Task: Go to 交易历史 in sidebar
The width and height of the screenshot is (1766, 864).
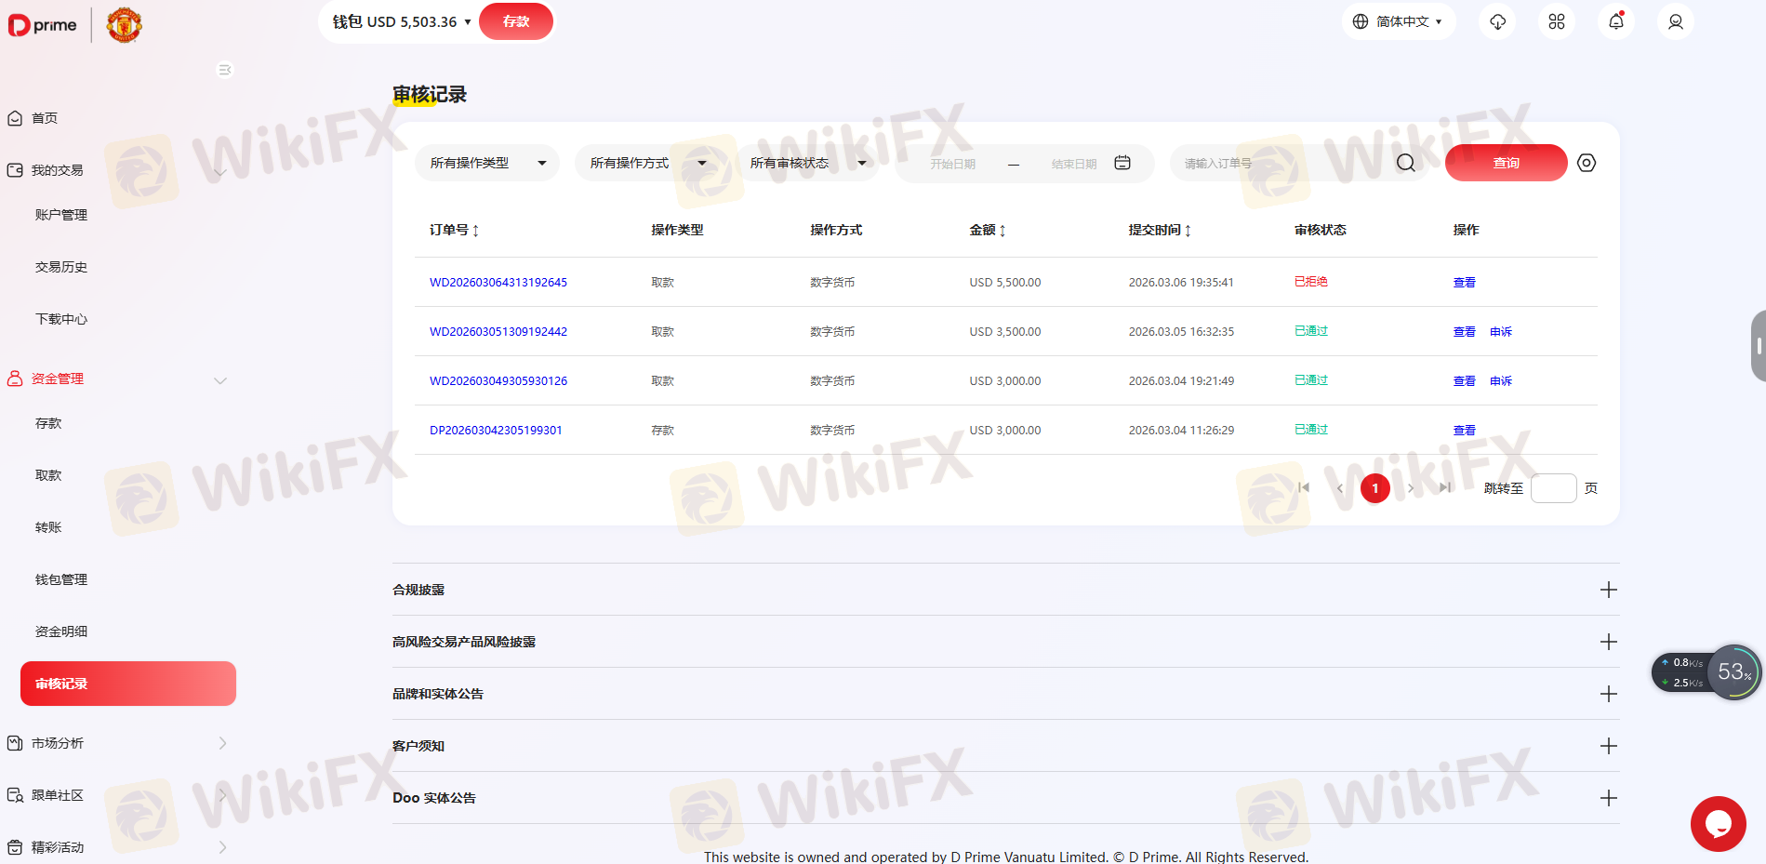Action: coord(61,267)
